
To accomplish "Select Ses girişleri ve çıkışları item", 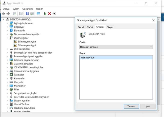I will click(26, 93).
